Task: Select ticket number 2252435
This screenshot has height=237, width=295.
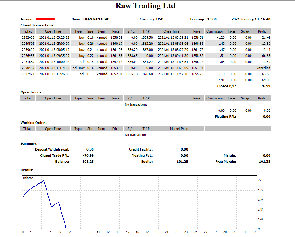Action: [28, 37]
